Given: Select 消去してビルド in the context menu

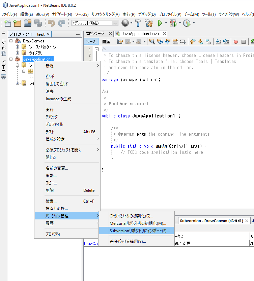Looking at the screenshot, I should (x=67, y=84).
